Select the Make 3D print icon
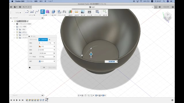 (89, 12)
